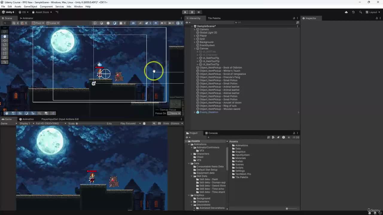The image size is (383, 215).
Task: Collapse the Canvas object in Hierarchy
Action: pos(195,48)
